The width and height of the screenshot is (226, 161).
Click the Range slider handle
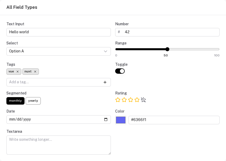(167, 49)
